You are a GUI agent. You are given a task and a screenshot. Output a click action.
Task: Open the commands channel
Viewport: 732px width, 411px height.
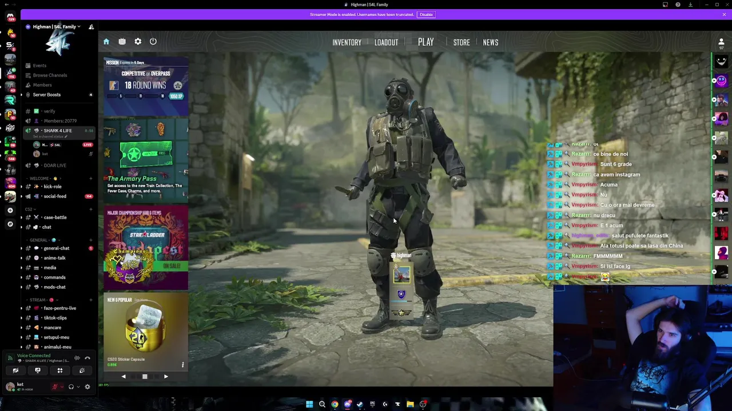54,277
